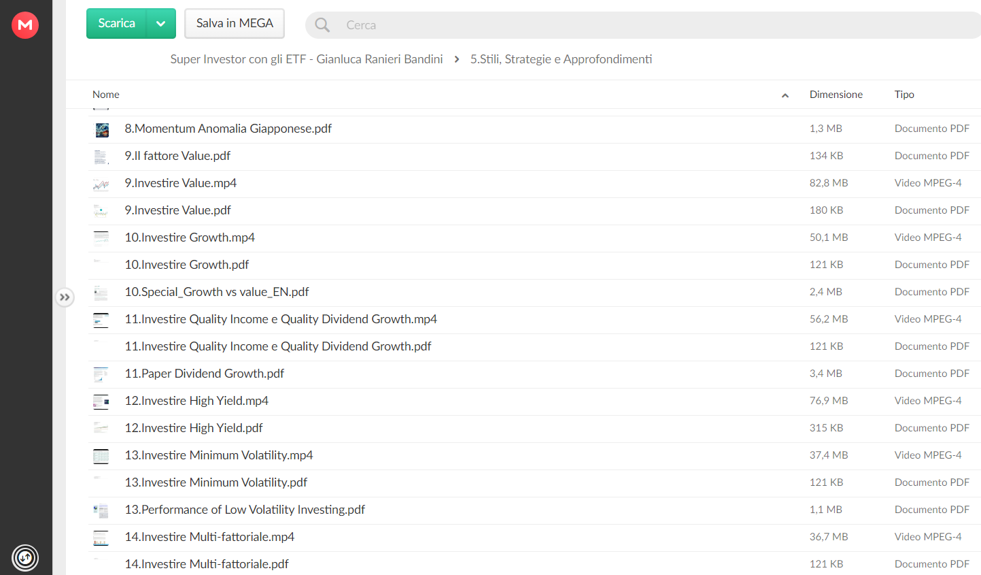The height and width of the screenshot is (575, 981).
Task: Select 10.Investire Growth.pdf file name
Action: (187, 265)
